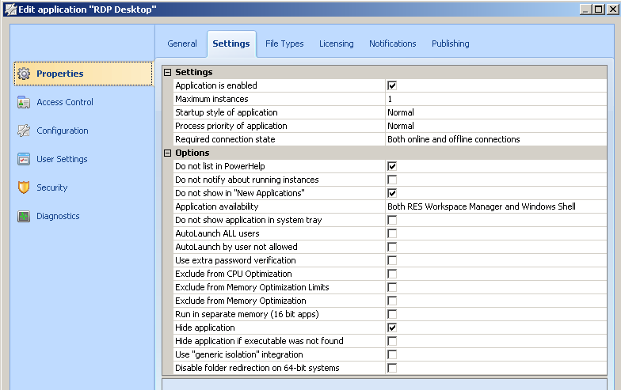Image resolution: width=621 pixels, height=390 pixels.
Task: Click the Configuration wrench icon
Action: [x=24, y=131]
